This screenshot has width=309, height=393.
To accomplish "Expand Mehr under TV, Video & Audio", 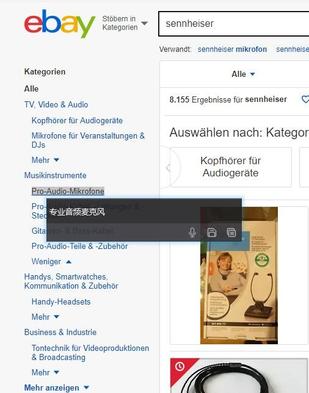I will [45, 160].
